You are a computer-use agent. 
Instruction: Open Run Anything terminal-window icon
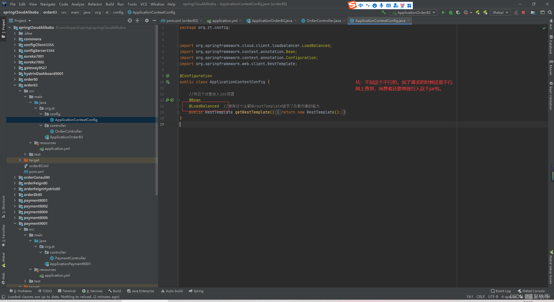tap(542, 12)
